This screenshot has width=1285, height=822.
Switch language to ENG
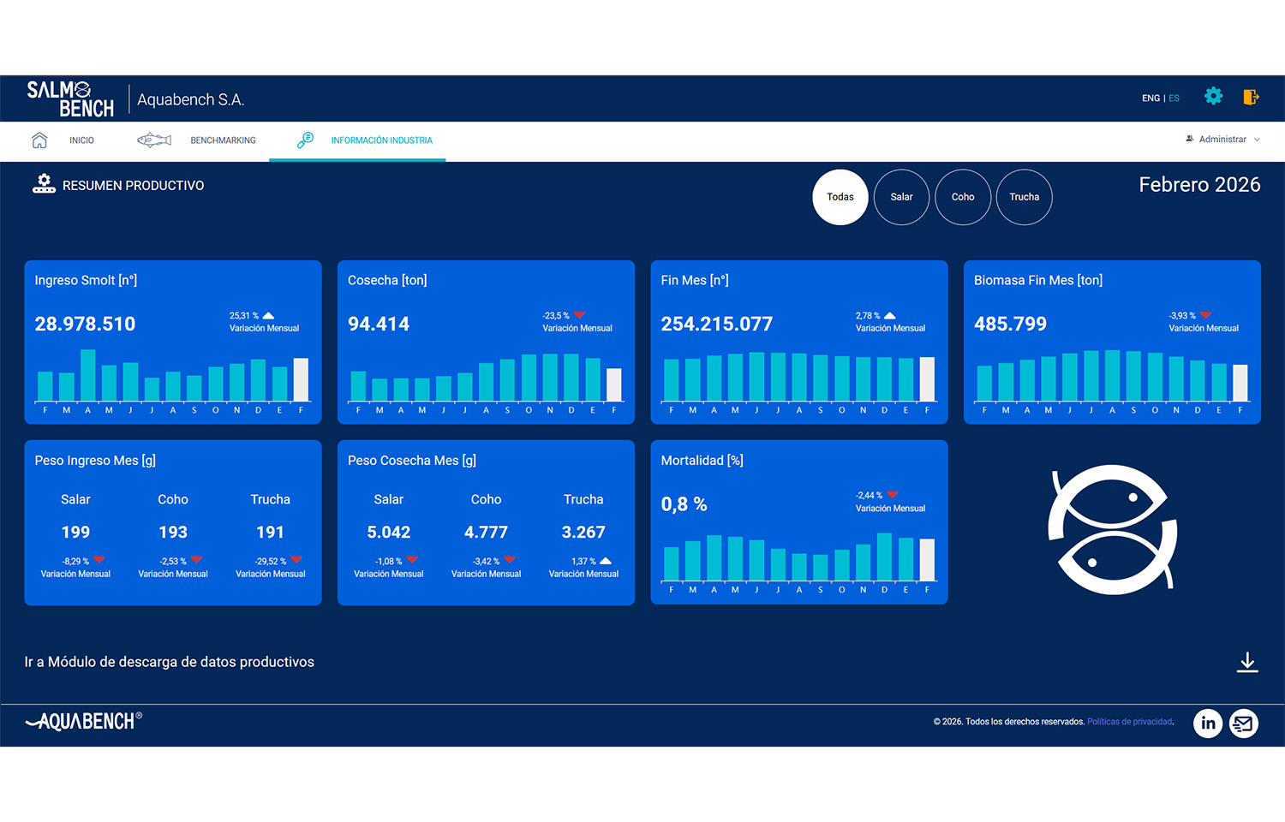click(x=1151, y=98)
